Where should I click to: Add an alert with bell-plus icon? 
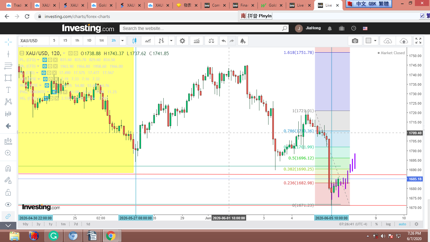click(242, 41)
